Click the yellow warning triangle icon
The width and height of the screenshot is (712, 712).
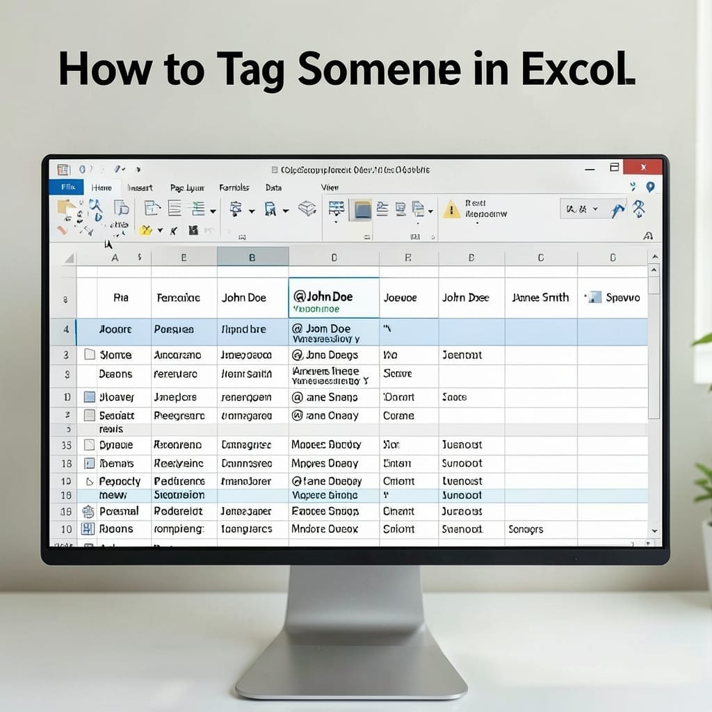(x=451, y=209)
